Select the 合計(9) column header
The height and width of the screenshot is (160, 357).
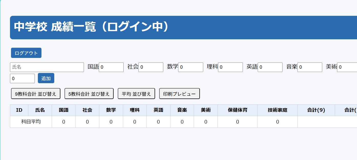point(316,110)
